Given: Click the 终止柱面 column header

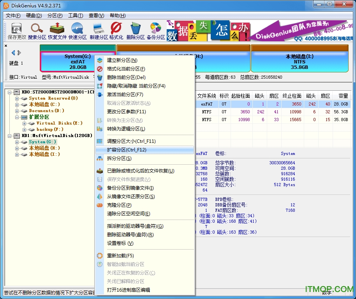Looking at the screenshot, I should 292,96.
